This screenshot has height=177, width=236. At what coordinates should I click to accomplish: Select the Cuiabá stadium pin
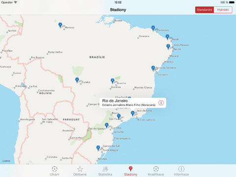[x=77, y=80]
